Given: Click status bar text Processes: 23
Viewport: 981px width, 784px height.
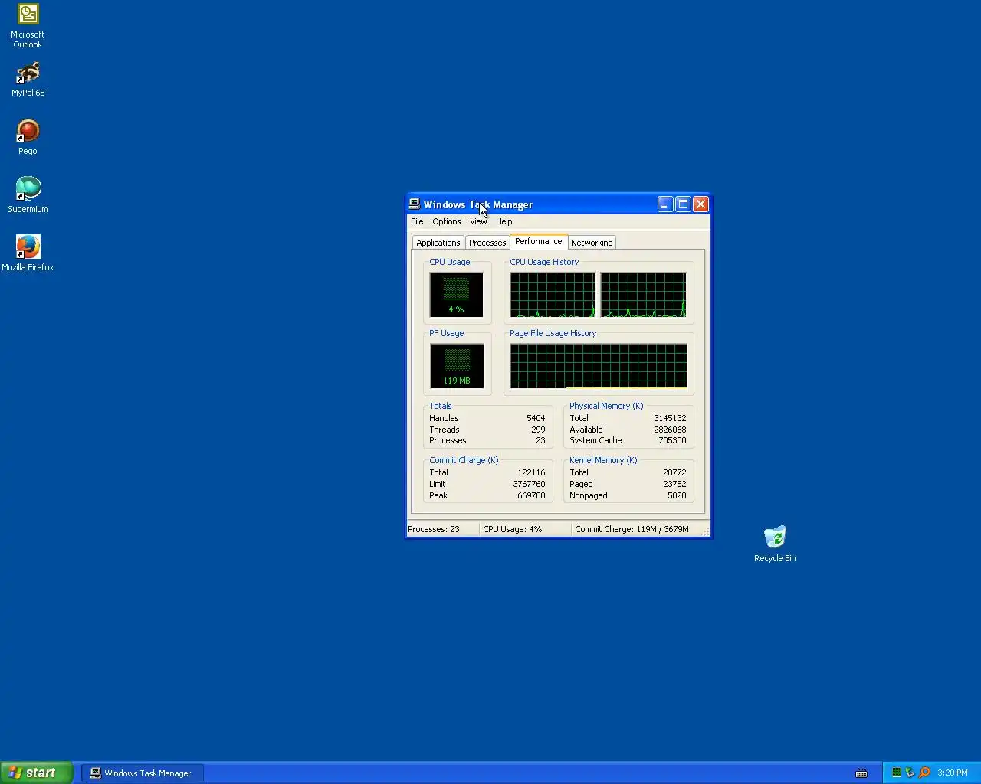Looking at the screenshot, I should point(434,529).
